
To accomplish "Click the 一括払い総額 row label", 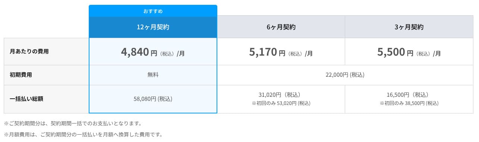I will [26, 99].
